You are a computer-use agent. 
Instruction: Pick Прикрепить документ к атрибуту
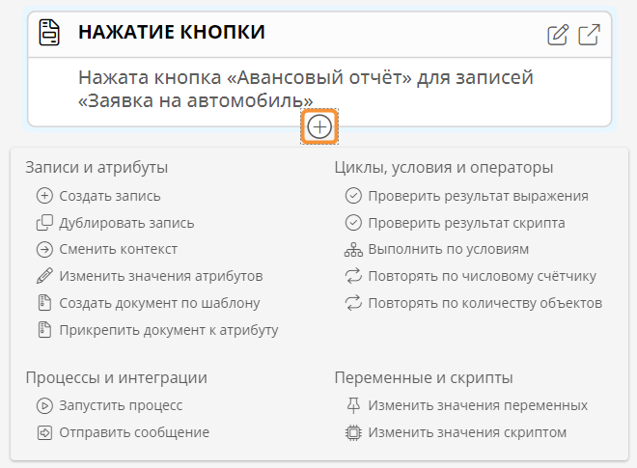point(169,330)
